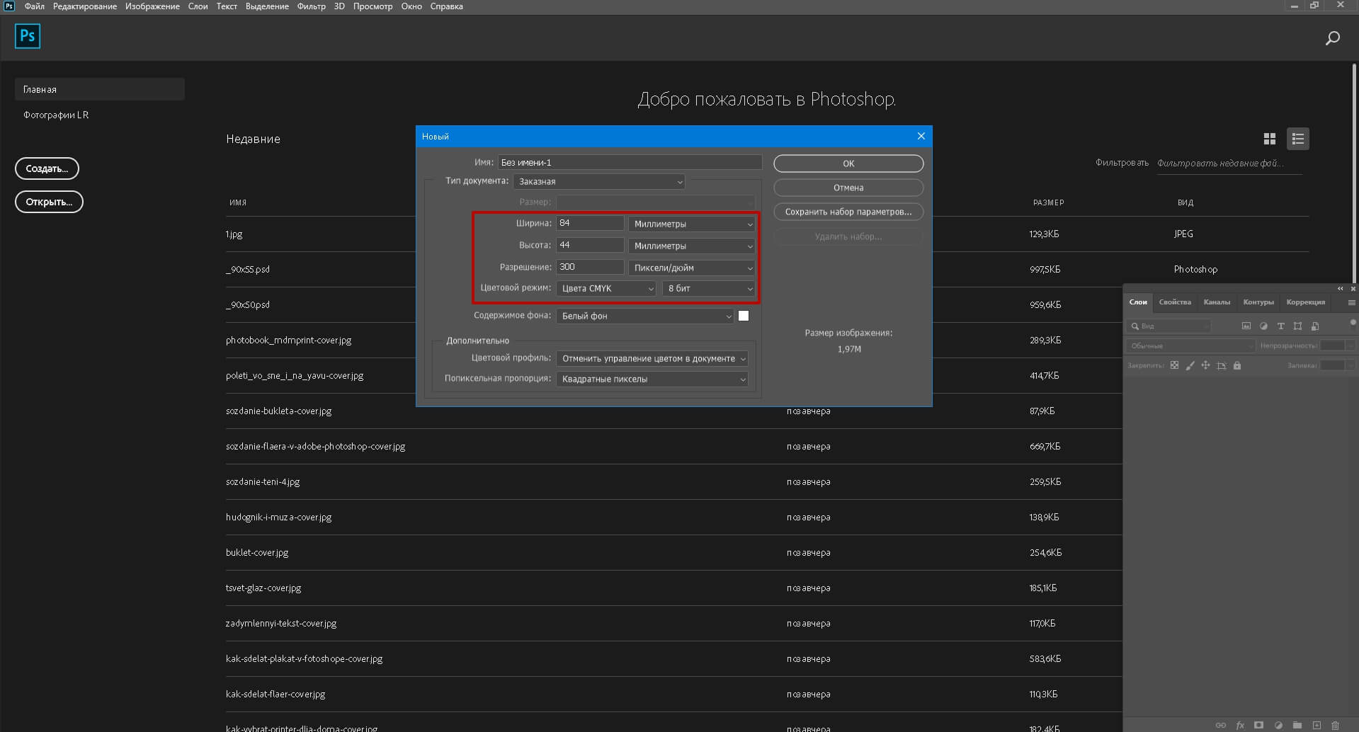Lock all with padlock icon
1359x732 pixels.
point(1237,365)
